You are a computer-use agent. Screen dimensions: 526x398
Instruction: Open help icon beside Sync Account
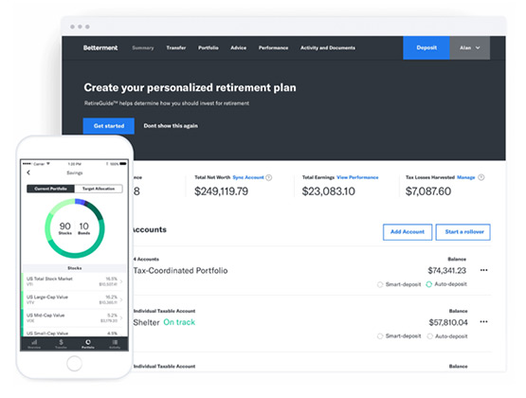269,178
